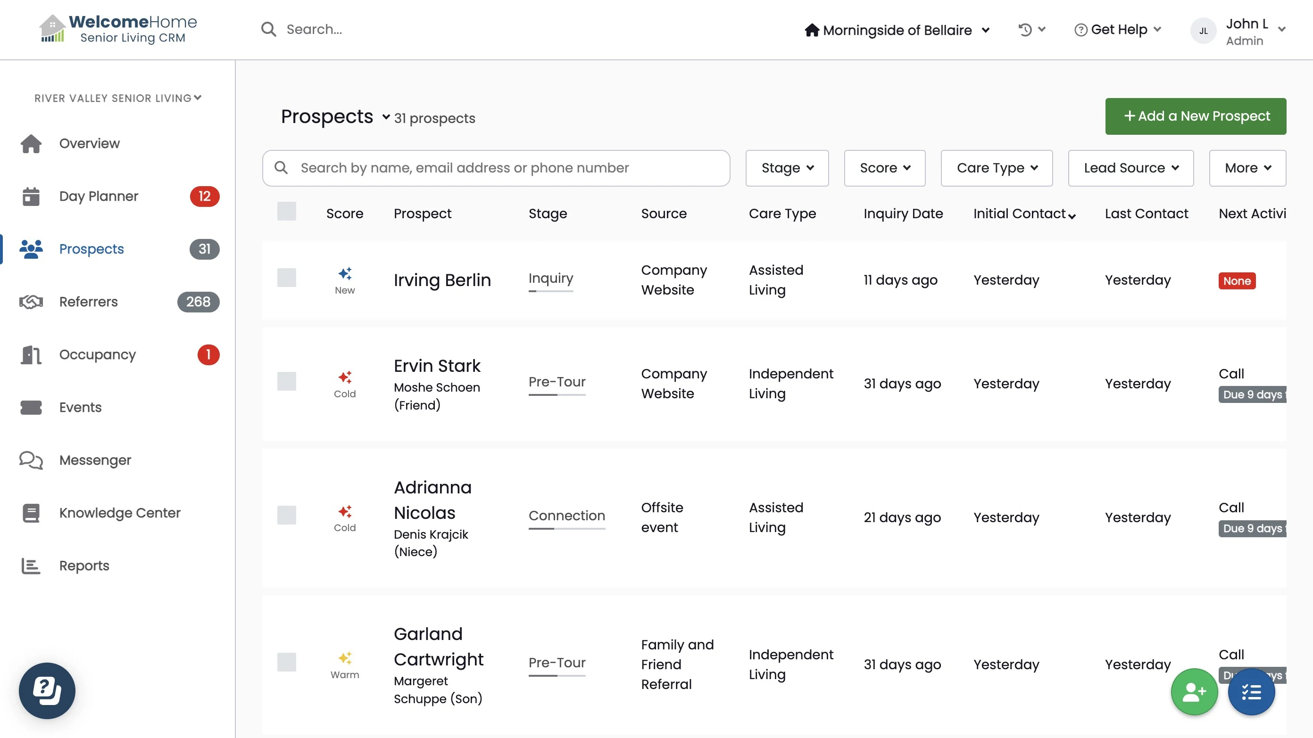Toggle the select-all prospects checkbox

(286, 212)
